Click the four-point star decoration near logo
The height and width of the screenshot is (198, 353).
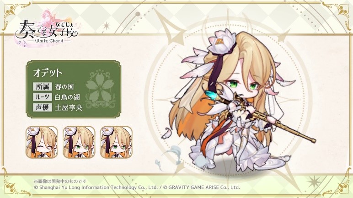pyautogui.click(x=106, y=26)
